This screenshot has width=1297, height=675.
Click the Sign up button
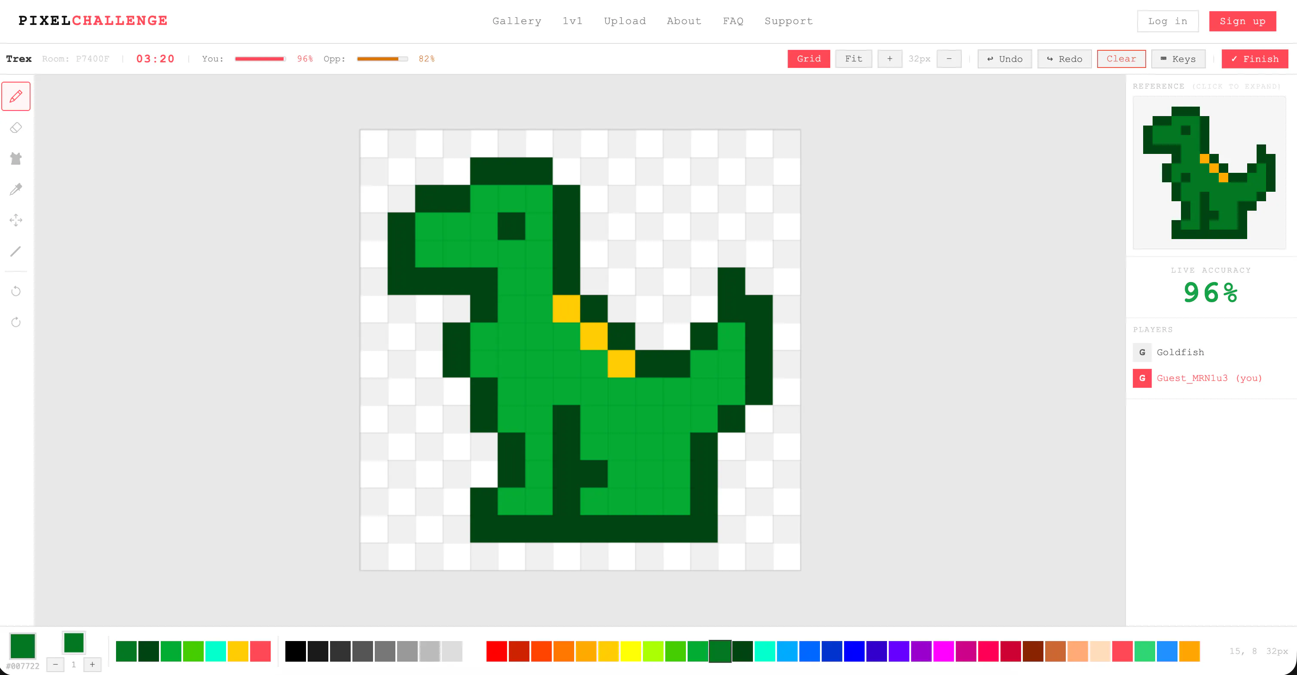(x=1242, y=21)
